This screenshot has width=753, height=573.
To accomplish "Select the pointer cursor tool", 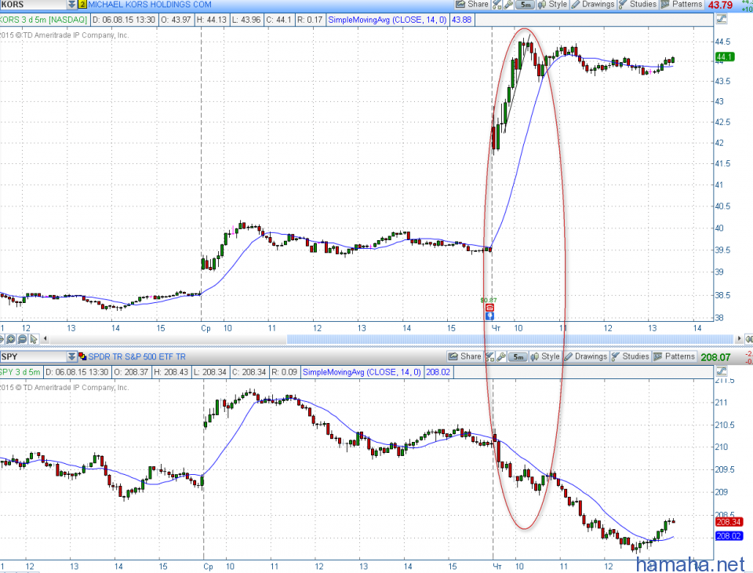I will coord(34,339).
